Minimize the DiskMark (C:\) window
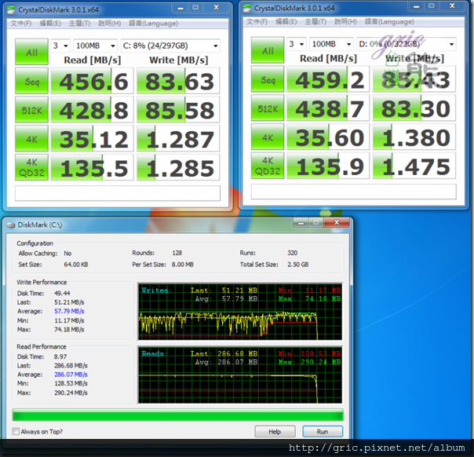 301,222
